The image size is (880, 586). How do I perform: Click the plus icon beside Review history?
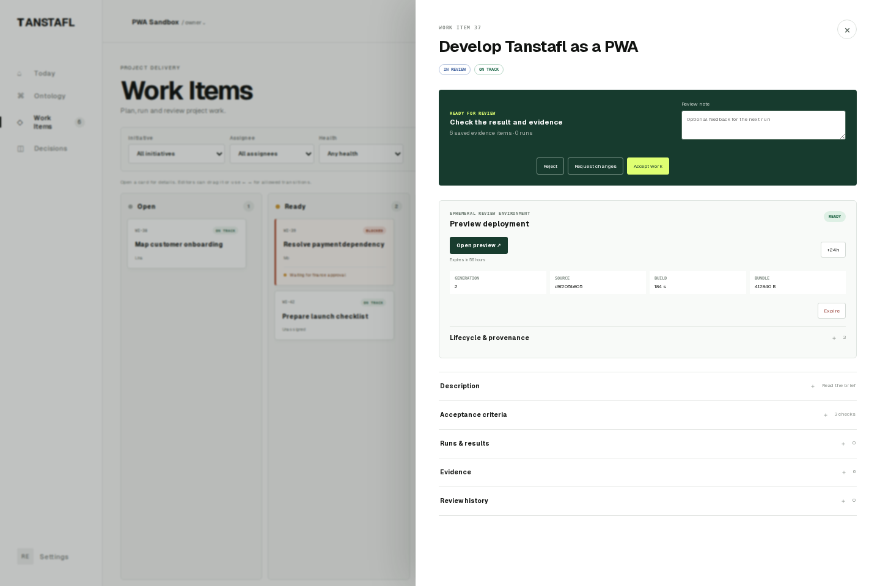843,501
